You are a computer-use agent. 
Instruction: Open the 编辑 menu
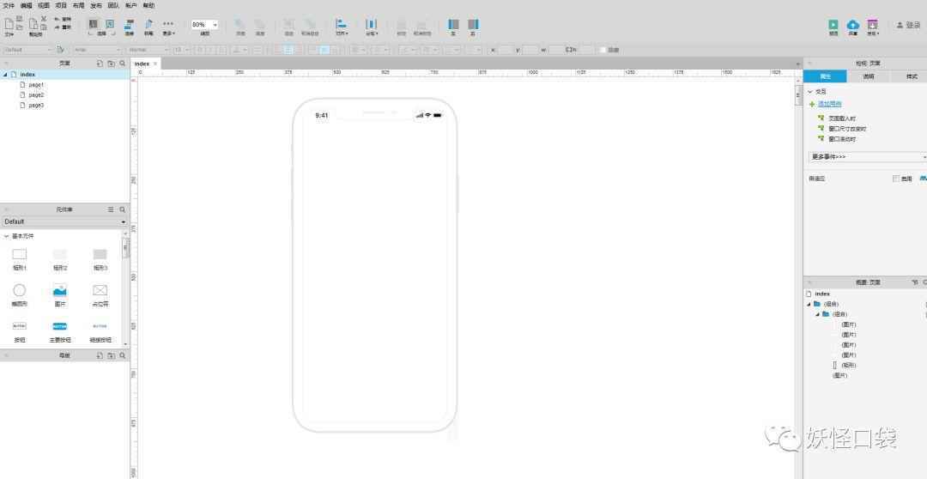click(x=27, y=5)
